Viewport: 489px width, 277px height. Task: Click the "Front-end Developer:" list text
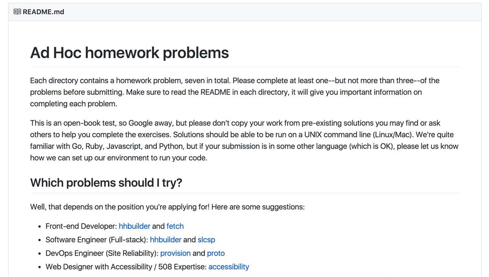[x=81, y=226]
